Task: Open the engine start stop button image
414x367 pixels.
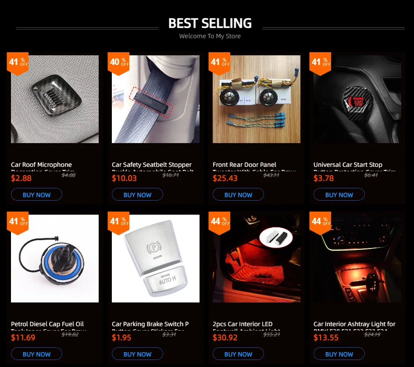Action: click(357, 99)
